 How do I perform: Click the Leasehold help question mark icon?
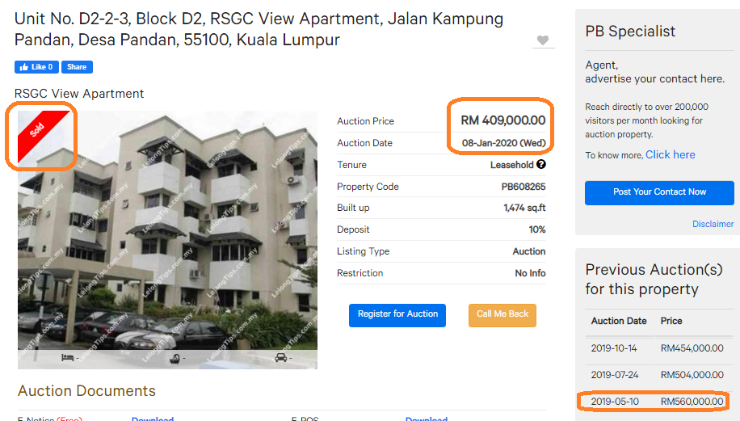540,164
